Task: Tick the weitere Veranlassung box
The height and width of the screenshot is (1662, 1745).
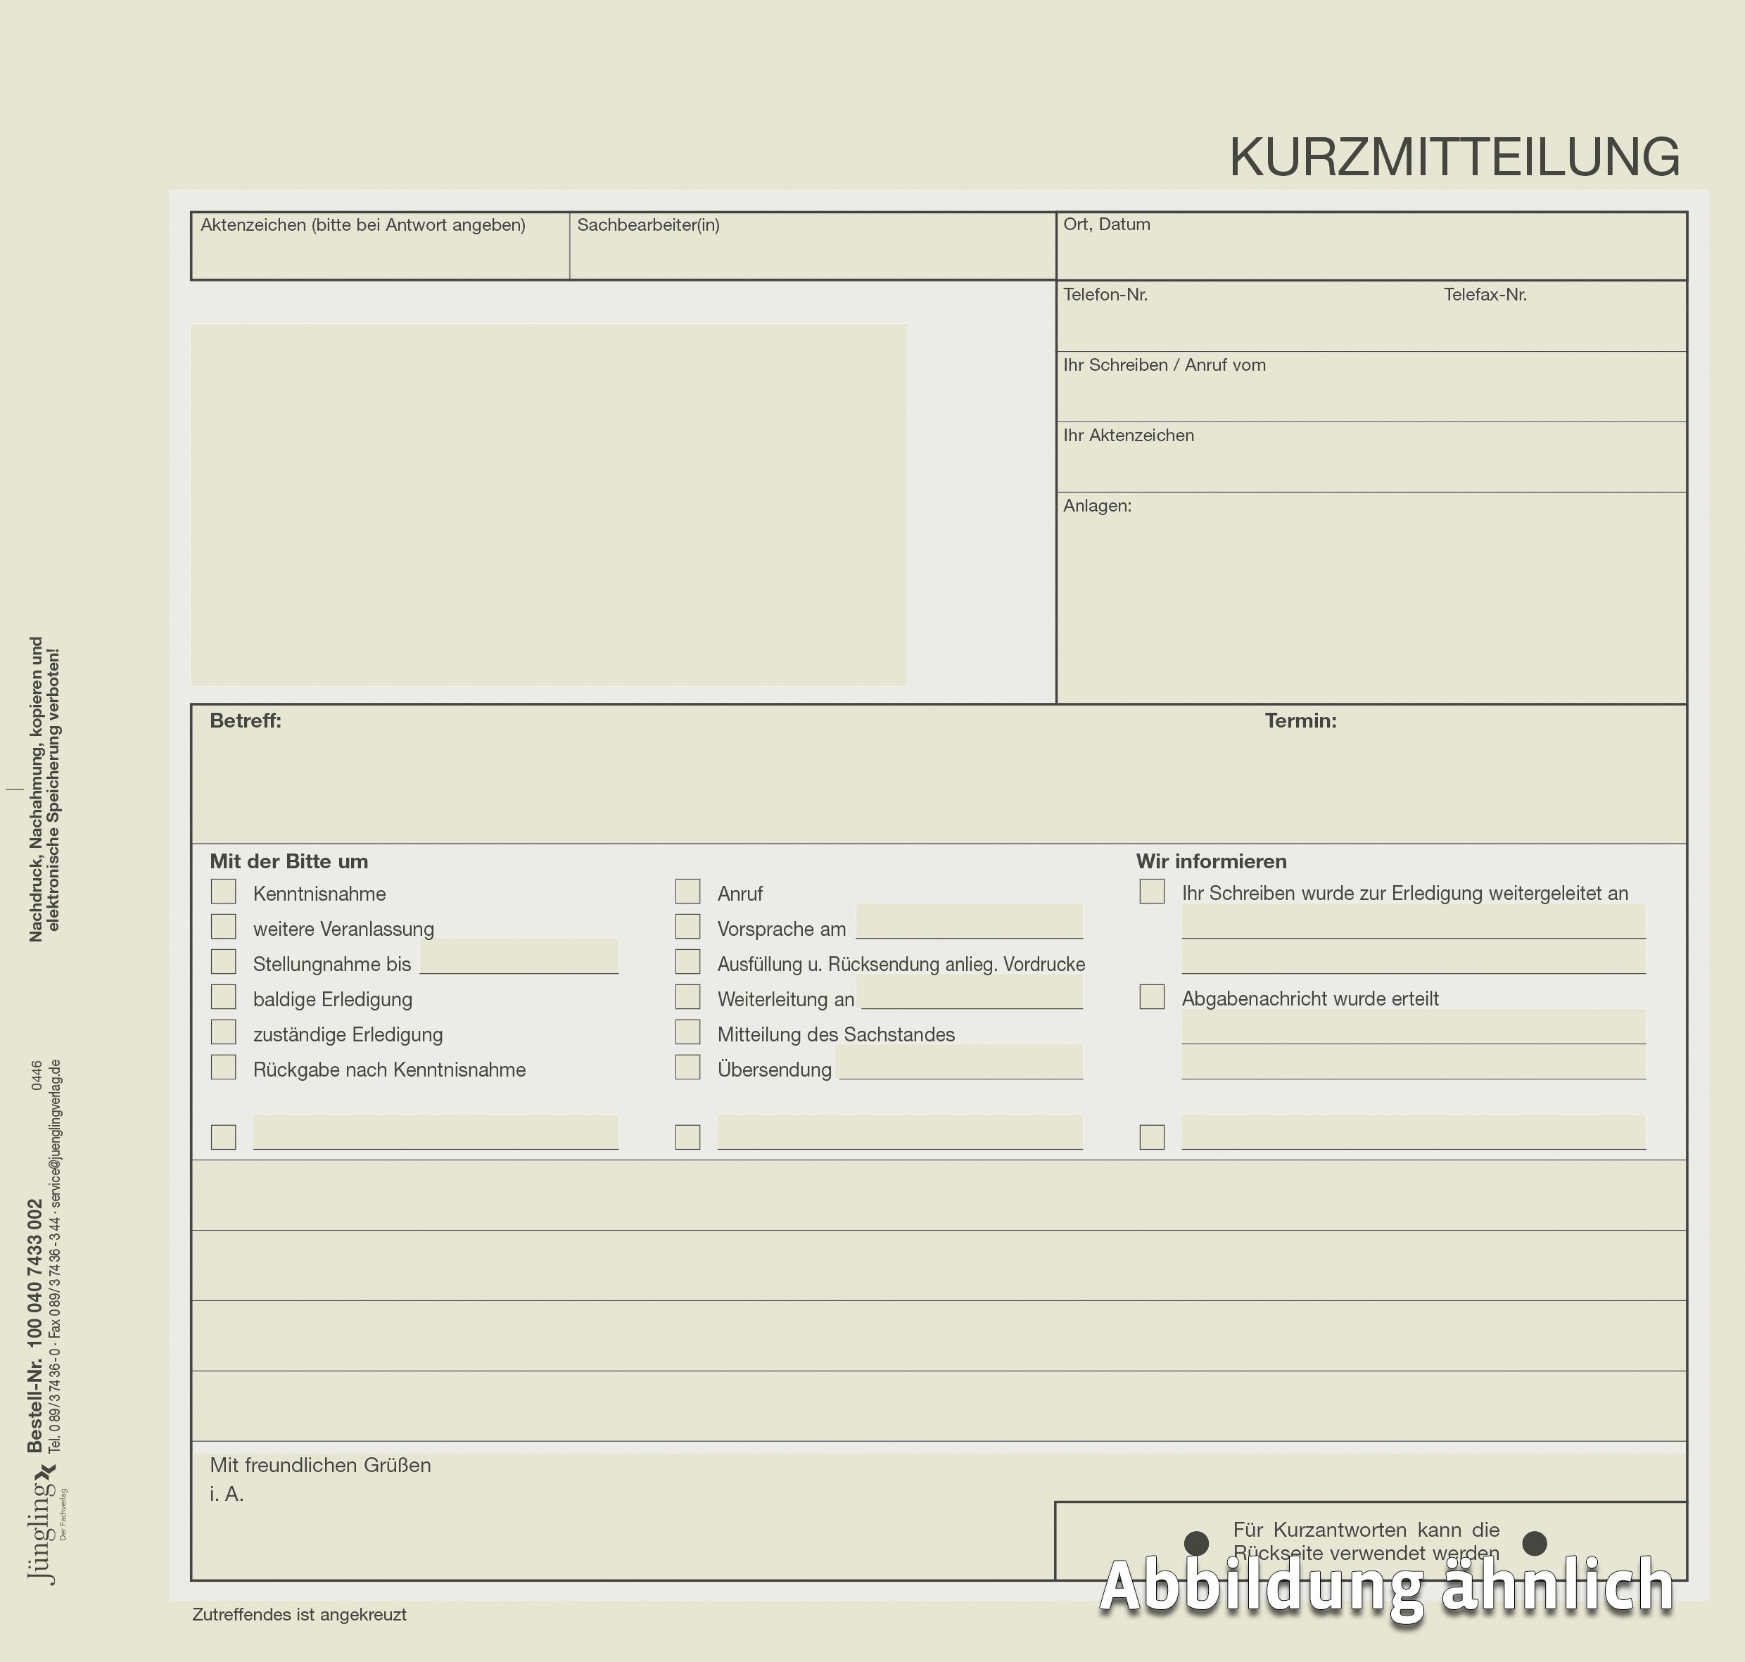Action: pos(223,927)
